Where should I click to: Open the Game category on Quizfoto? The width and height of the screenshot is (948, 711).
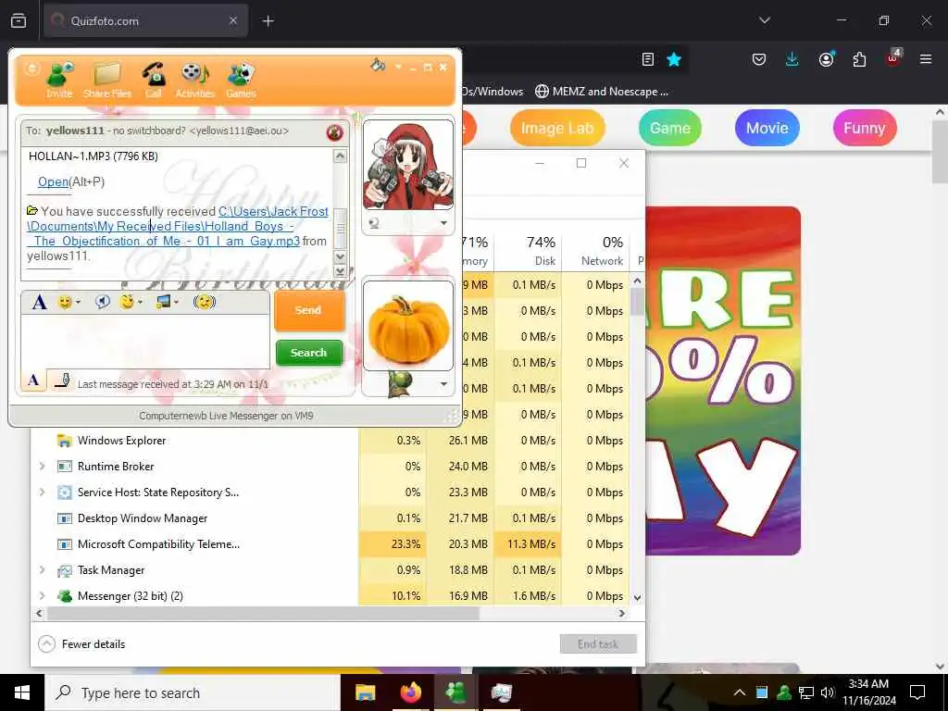point(670,128)
